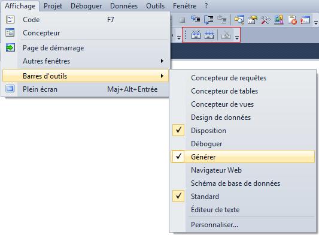The width and height of the screenshot is (319, 235).
Task: Open the Déboguer menu in the menu bar
Action: pos(86,6)
